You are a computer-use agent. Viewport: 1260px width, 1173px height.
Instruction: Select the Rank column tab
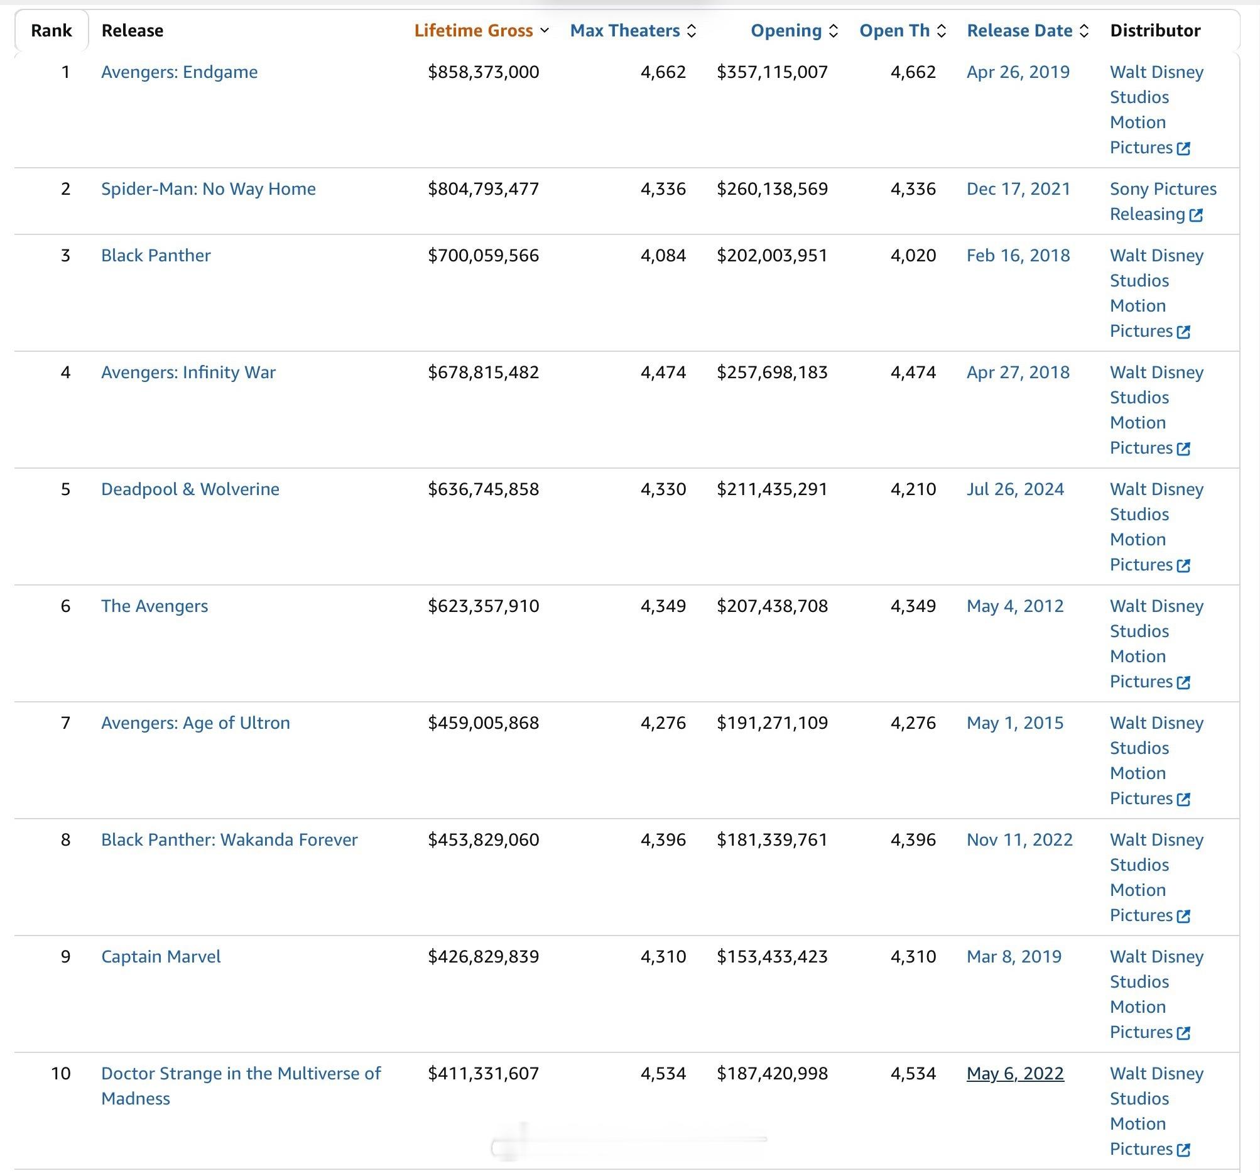coord(52,30)
